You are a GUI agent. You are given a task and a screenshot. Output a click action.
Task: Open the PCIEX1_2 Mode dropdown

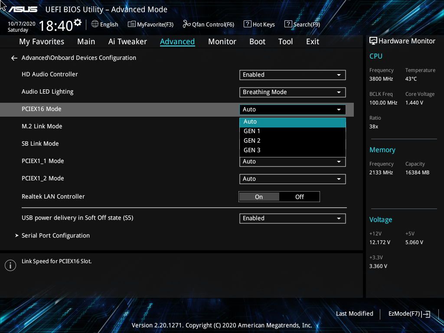click(x=293, y=179)
